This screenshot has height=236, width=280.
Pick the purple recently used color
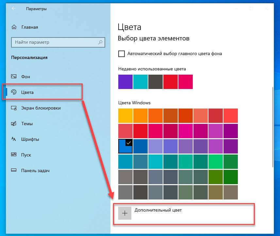click(125, 82)
